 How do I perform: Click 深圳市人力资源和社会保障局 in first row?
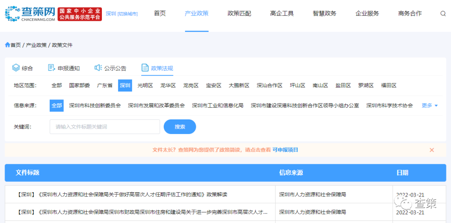(x=312, y=195)
